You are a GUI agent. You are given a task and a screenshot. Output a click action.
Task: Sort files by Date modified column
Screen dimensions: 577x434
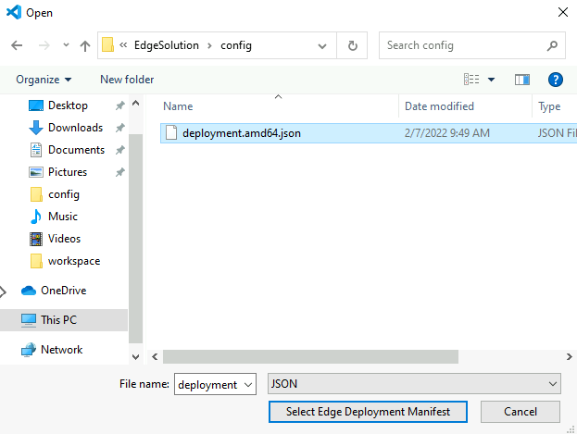(440, 106)
